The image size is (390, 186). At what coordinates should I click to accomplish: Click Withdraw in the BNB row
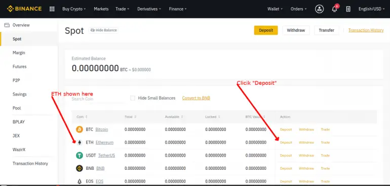tap(306, 168)
